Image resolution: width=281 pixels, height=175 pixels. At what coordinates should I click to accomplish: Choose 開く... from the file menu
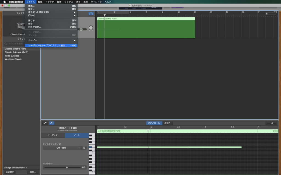[x=51, y=9]
